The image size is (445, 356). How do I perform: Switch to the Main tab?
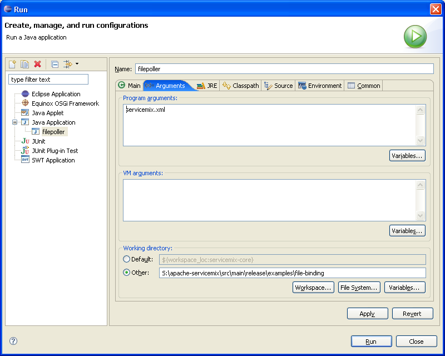[x=129, y=86]
